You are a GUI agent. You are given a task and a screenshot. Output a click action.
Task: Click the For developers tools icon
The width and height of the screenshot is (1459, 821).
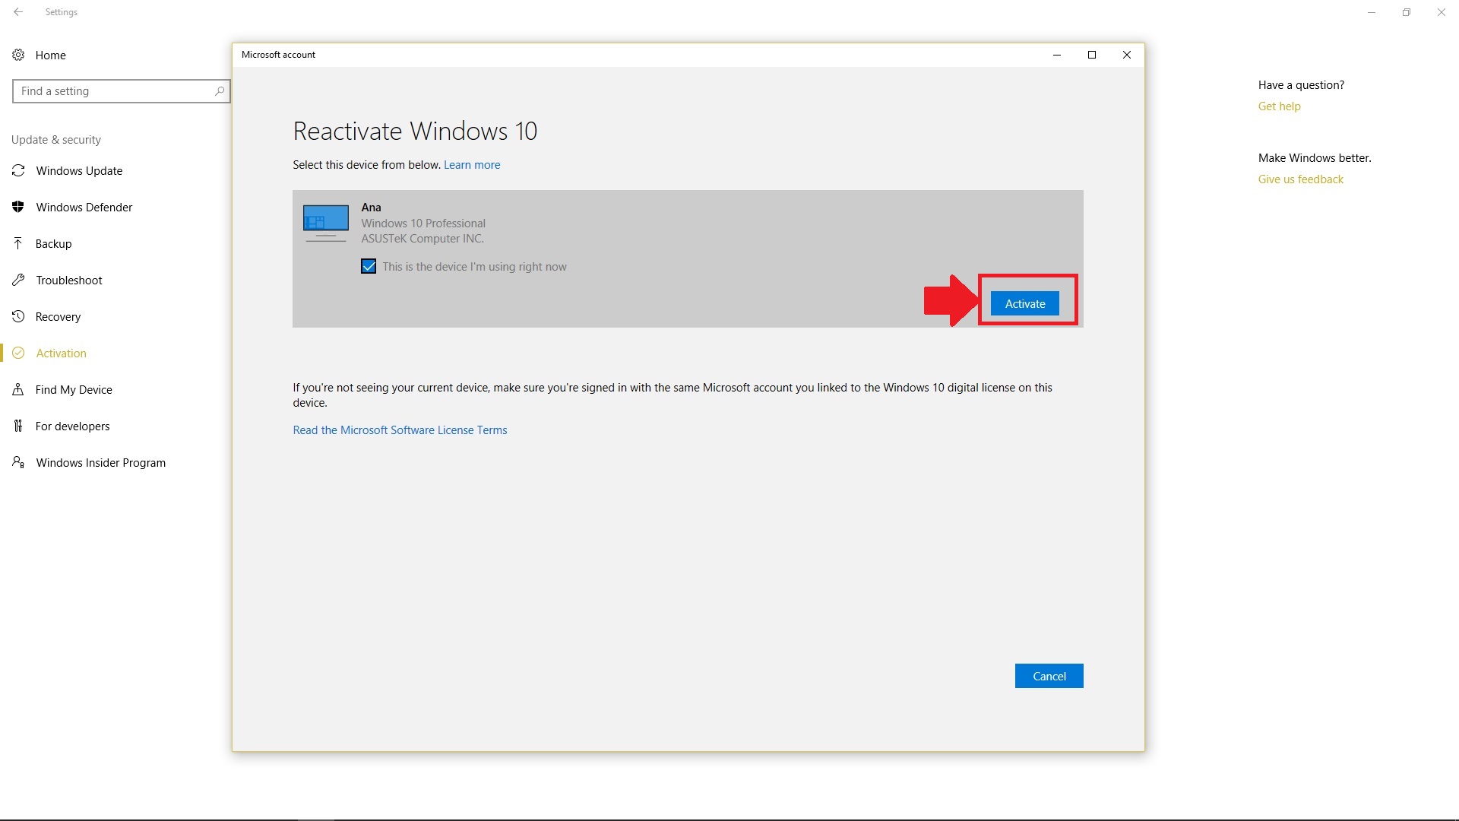point(18,426)
